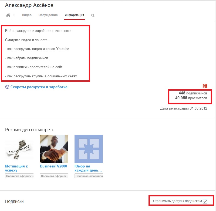
Task: Click the Рекомендую посмотреть heading
Action: pos(30,130)
